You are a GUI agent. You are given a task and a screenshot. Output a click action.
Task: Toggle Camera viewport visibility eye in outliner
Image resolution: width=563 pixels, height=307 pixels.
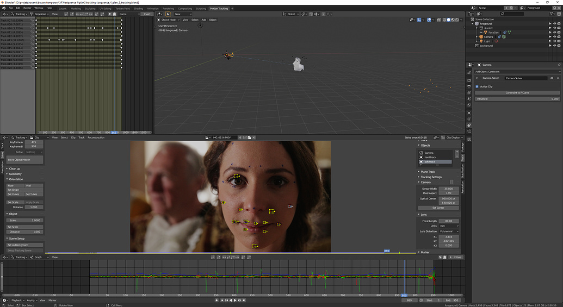[x=554, y=36]
